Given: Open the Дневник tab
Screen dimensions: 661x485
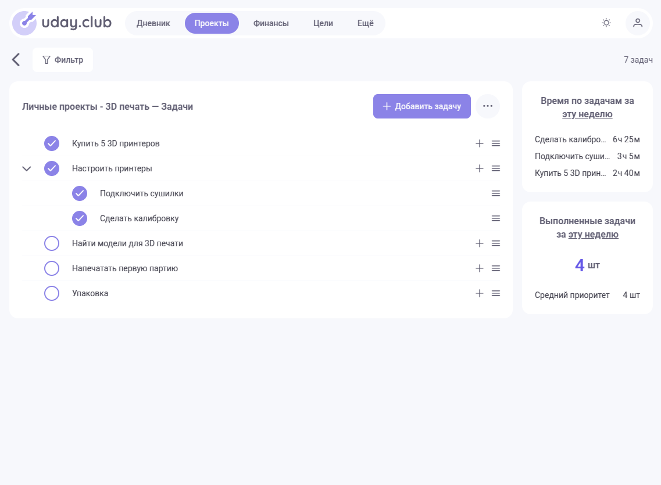Looking at the screenshot, I should (x=153, y=23).
